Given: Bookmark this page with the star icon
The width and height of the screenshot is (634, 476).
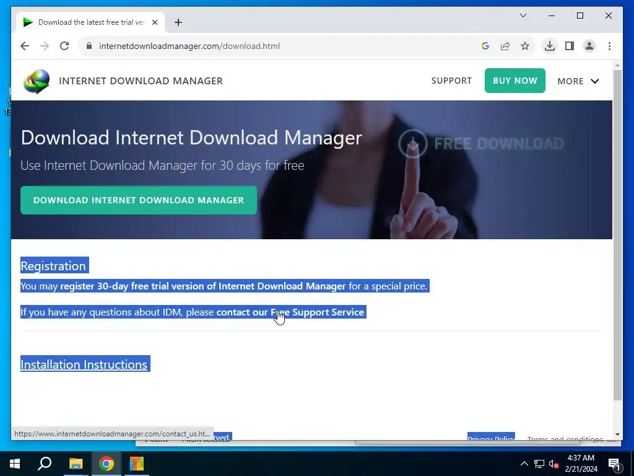Looking at the screenshot, I should [x=525, y=46].
